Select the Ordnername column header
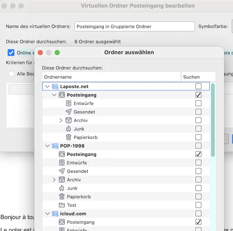The image size is (233, 231). 111,77
